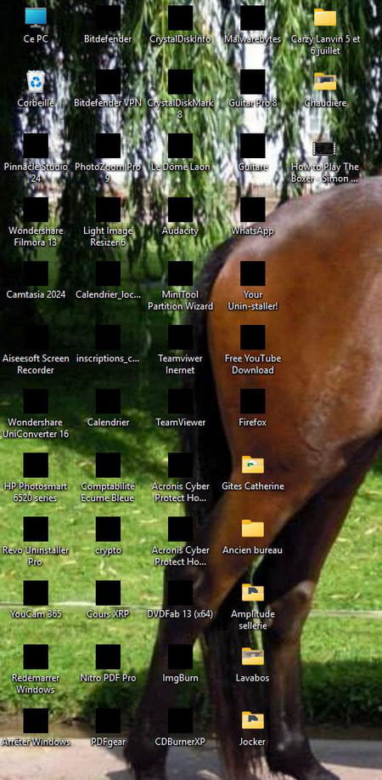Open the Lavabos folder
Screen dimensions: 382x780
pos(252,656)
